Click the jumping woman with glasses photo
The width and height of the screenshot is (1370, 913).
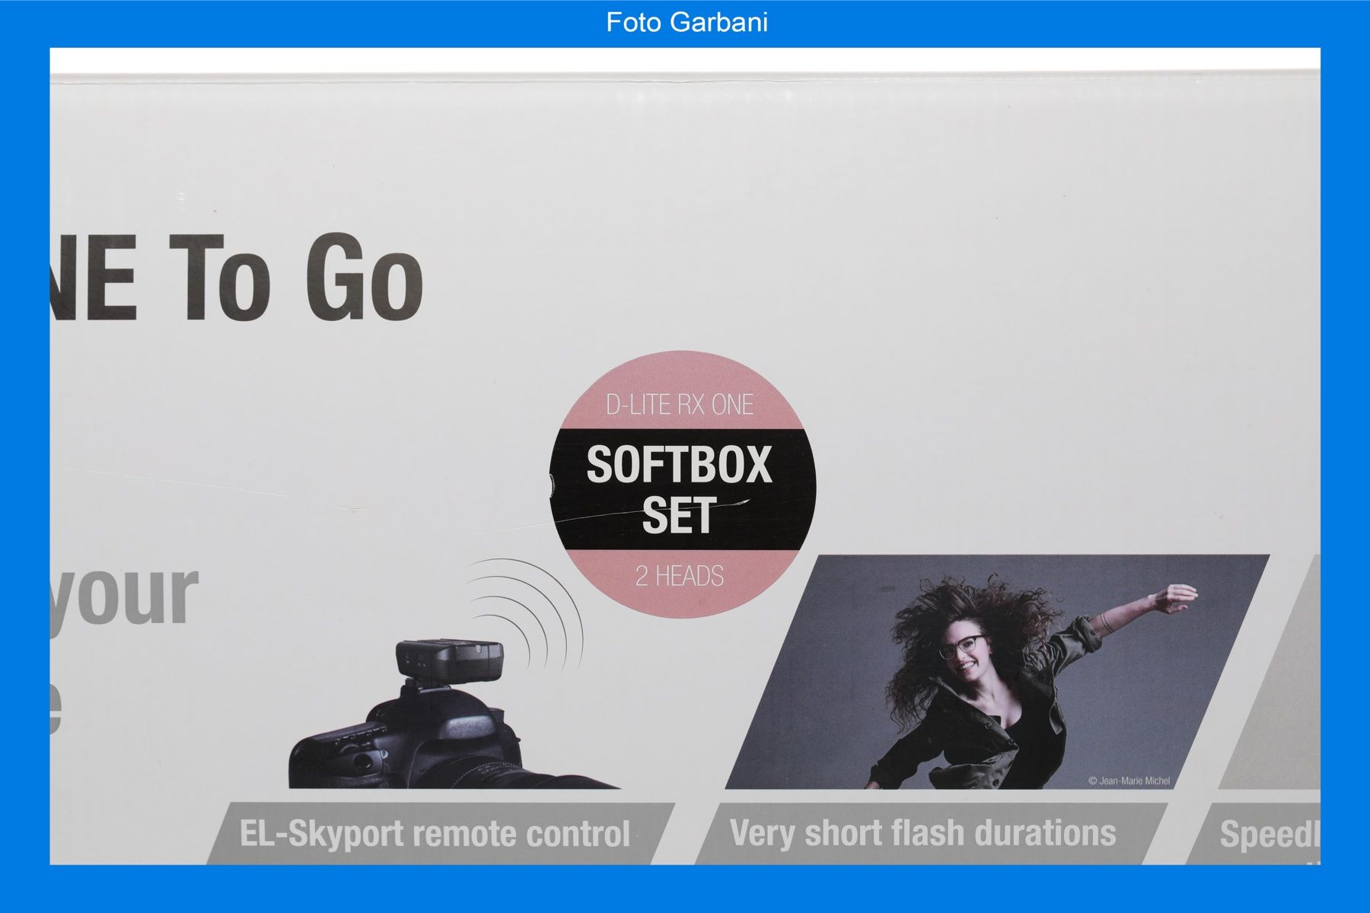[x=997, y=672]
